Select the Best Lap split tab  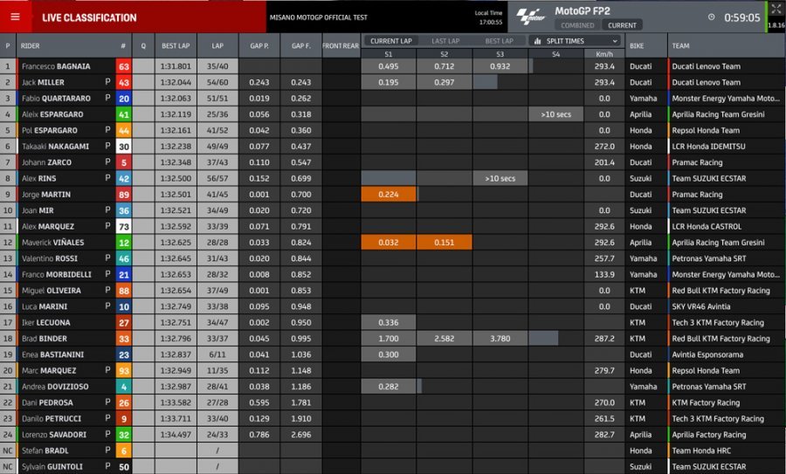click(499, 41)
